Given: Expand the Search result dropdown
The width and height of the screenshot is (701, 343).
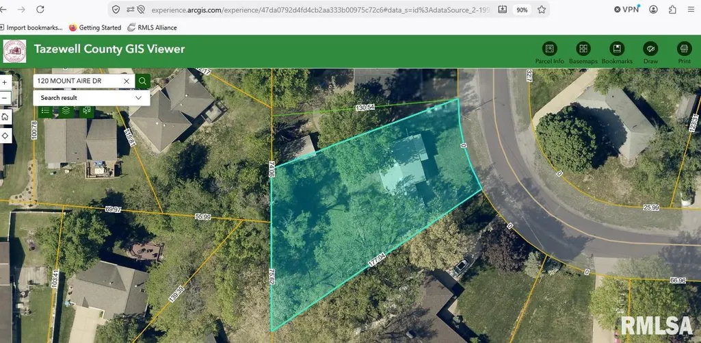Looking at the screenshot, I should (92, 98).
